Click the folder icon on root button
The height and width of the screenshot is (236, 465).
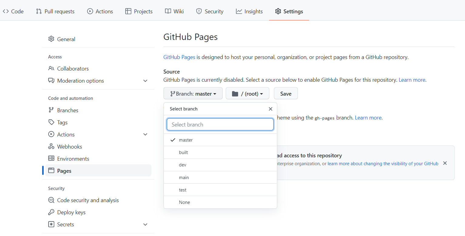235,94
